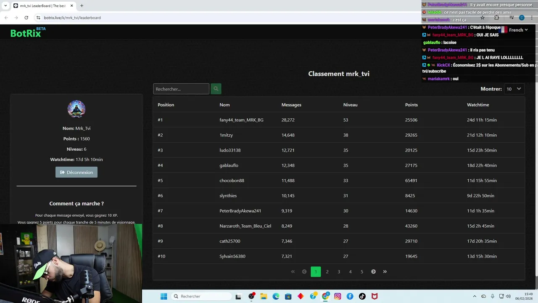Click the browser forward arrow

point(16,18)
